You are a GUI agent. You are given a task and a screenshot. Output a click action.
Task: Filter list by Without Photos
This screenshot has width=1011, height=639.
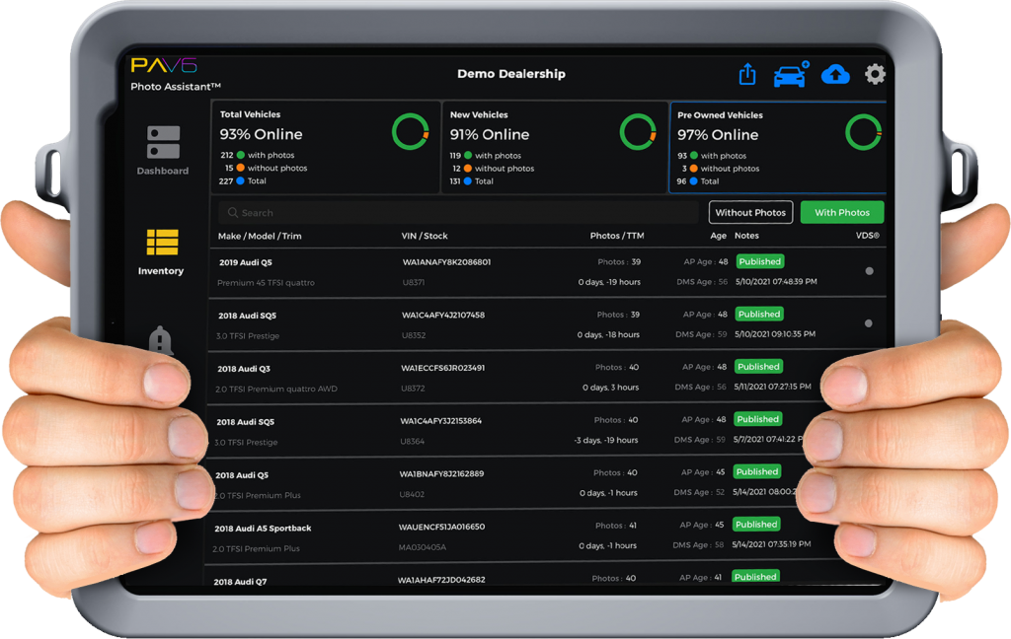click(750, 213)
